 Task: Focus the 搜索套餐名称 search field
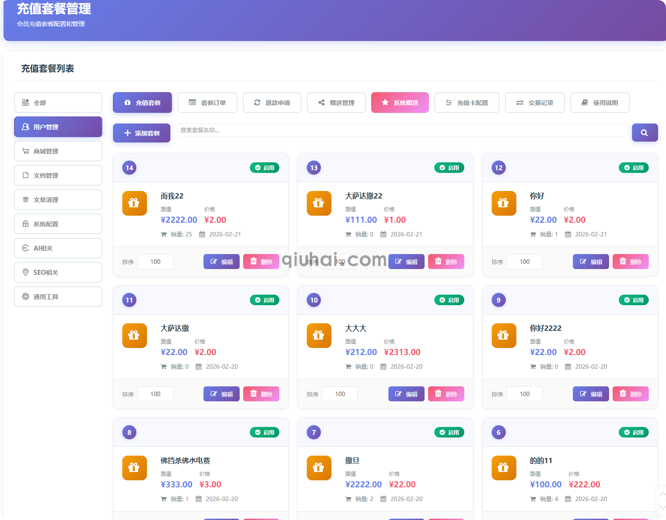(x=403, y=130)
